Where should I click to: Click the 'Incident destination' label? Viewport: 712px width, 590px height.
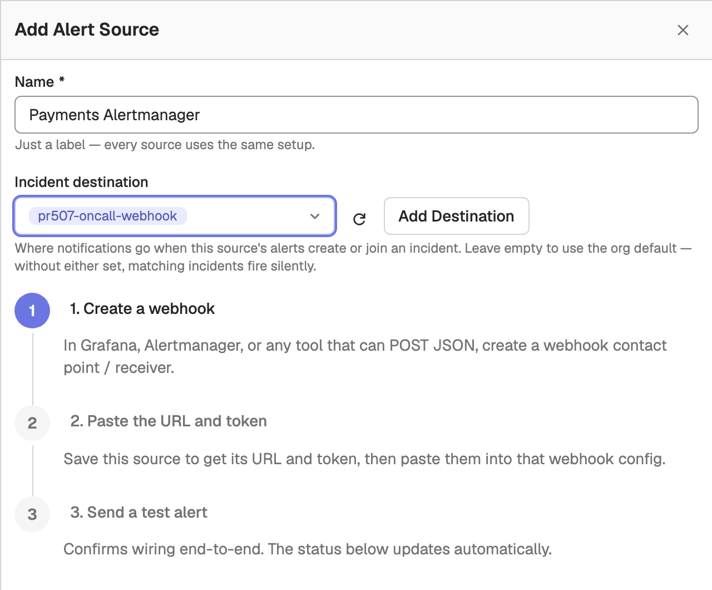(x=81, y=182)
